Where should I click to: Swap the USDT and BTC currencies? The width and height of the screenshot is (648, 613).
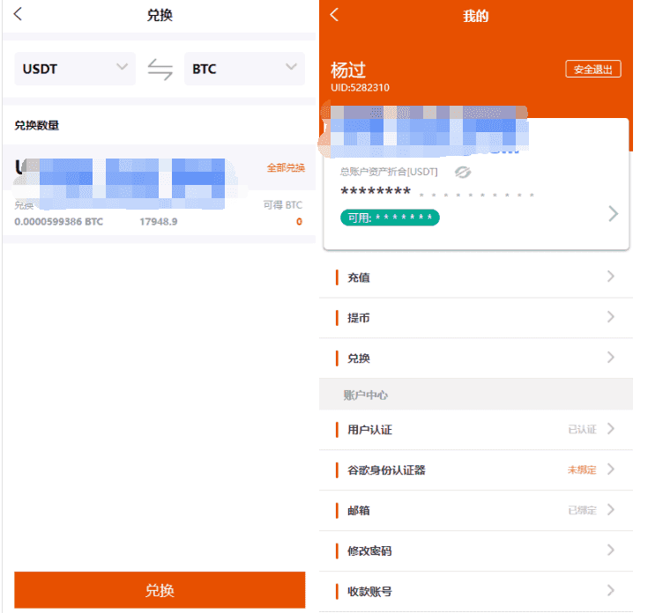[160, 69]
